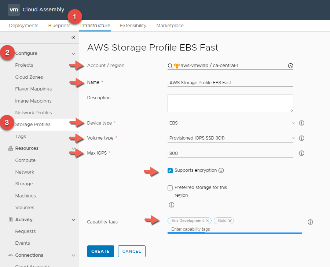Collapse the Activity section in sidebar
Image resolution: width=330 pixels, height=267 pixels.
[x=73, y=220]
